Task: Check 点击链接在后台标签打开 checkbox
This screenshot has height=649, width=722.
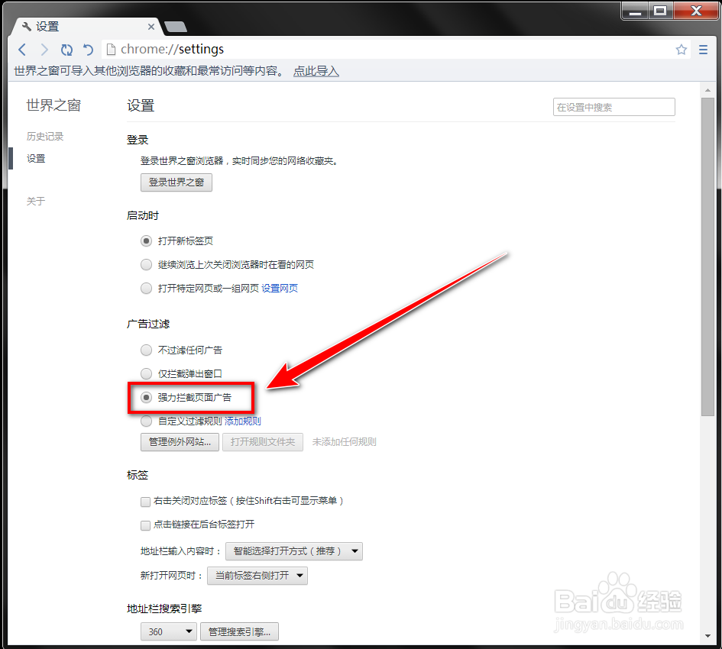Action: [x=145, y=525]
